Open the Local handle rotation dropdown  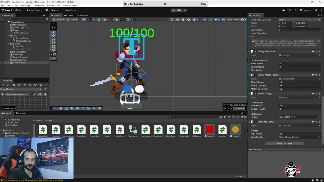(x=72, y=20)
